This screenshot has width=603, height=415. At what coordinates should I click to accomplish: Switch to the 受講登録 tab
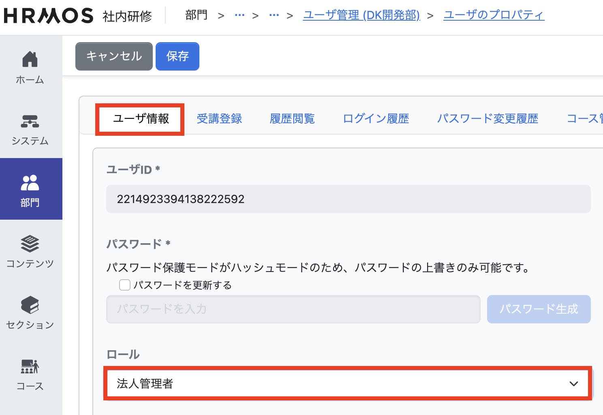tap(219, 119)
